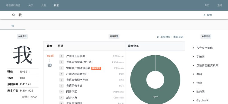Viewport: 228px width, 104px height.
Task: Click the 搜索 submit button
Action: coord(207,15)
